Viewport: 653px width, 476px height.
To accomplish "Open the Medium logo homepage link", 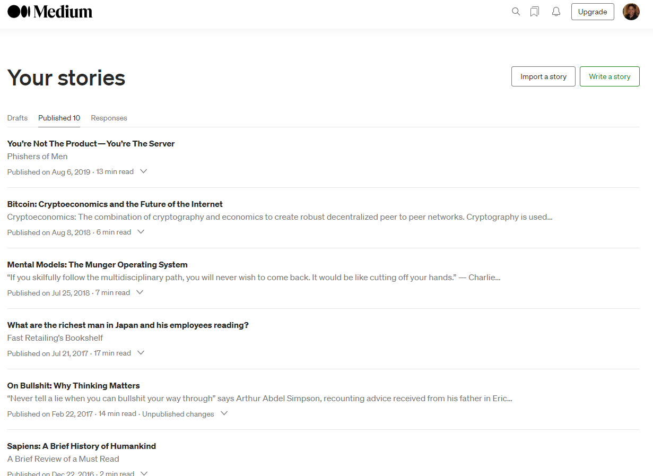I will [x=50, y=12].
